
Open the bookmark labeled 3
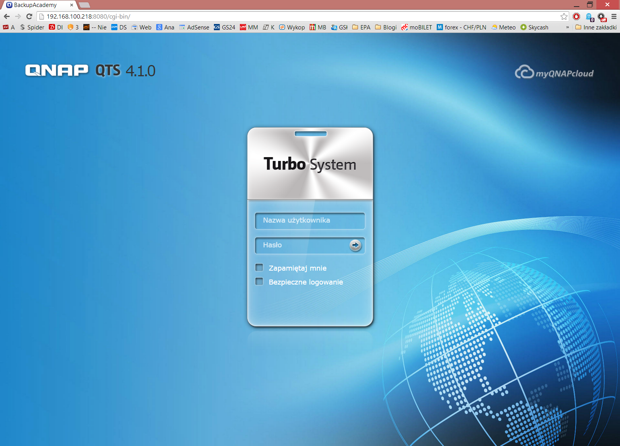pyautogui.click(x=73, y=27)
